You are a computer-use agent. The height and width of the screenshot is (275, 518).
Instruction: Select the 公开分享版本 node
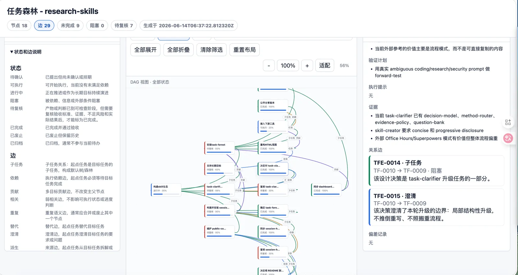pos(273,105)
